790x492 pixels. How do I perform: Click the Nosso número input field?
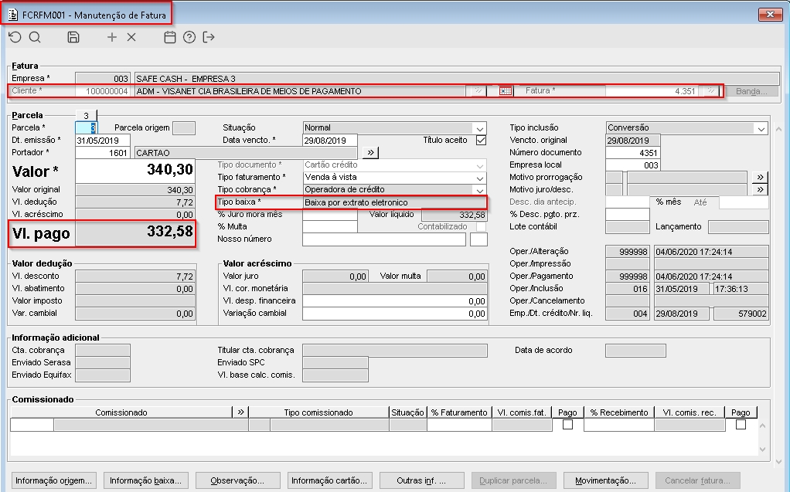coord(384,239)
